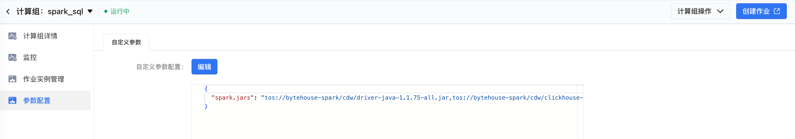Image resolution: width=795 pixels, height=139 pixels.
Task: Go to the 监控 menu item
Action: 30,58
